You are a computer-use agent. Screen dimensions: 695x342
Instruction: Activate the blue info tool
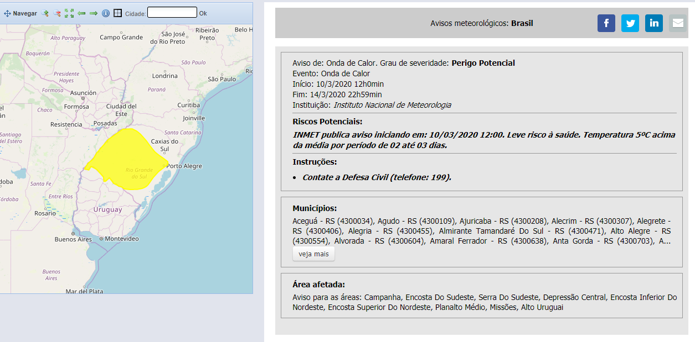tap(106, 13)
